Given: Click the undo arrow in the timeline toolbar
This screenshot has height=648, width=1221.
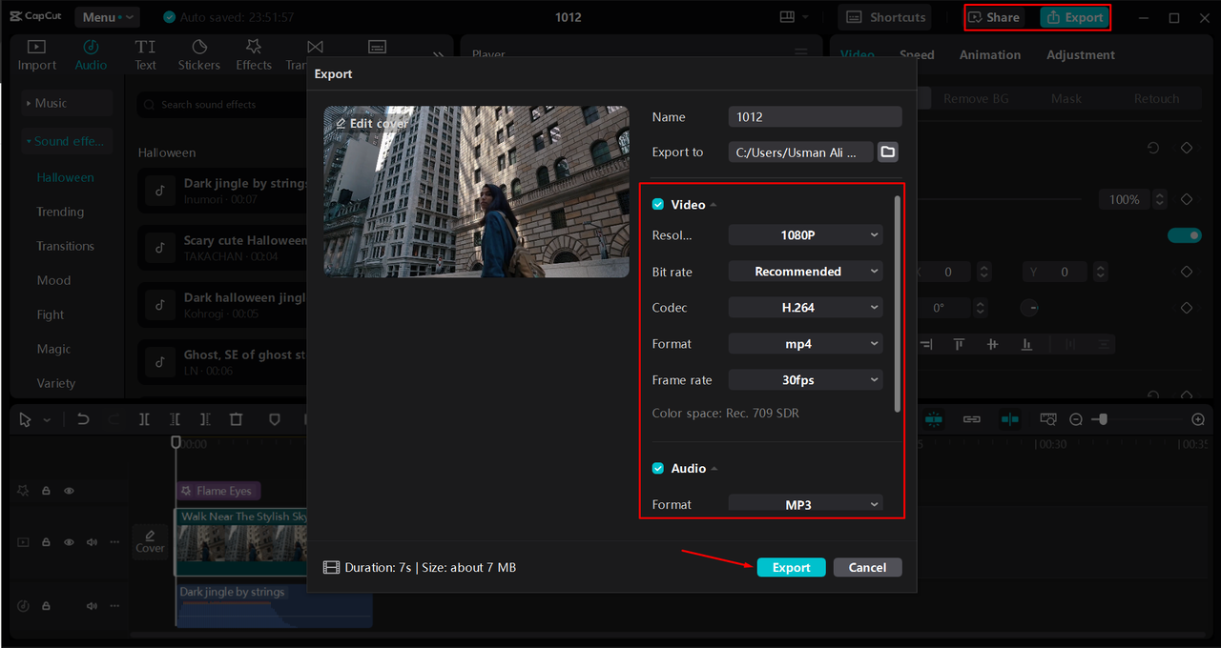Looking at the screenshot, I should click(x=83, y=419).
